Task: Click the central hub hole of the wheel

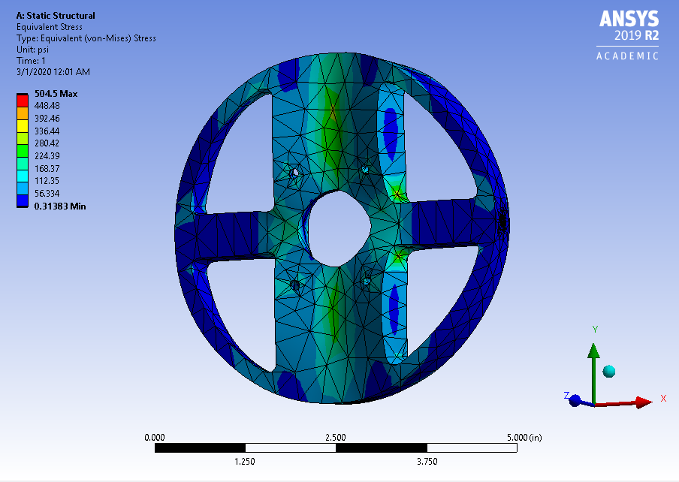Action: point(339,228)
